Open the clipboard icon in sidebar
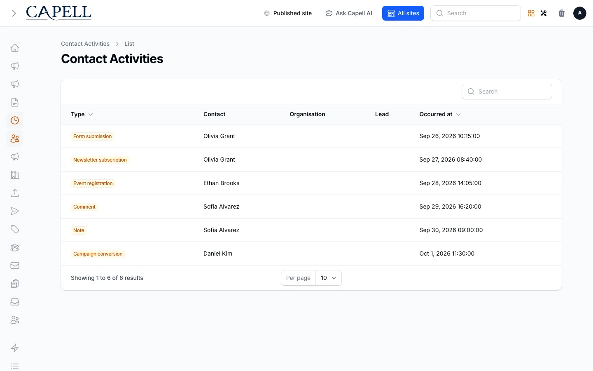 pos(15,284)
